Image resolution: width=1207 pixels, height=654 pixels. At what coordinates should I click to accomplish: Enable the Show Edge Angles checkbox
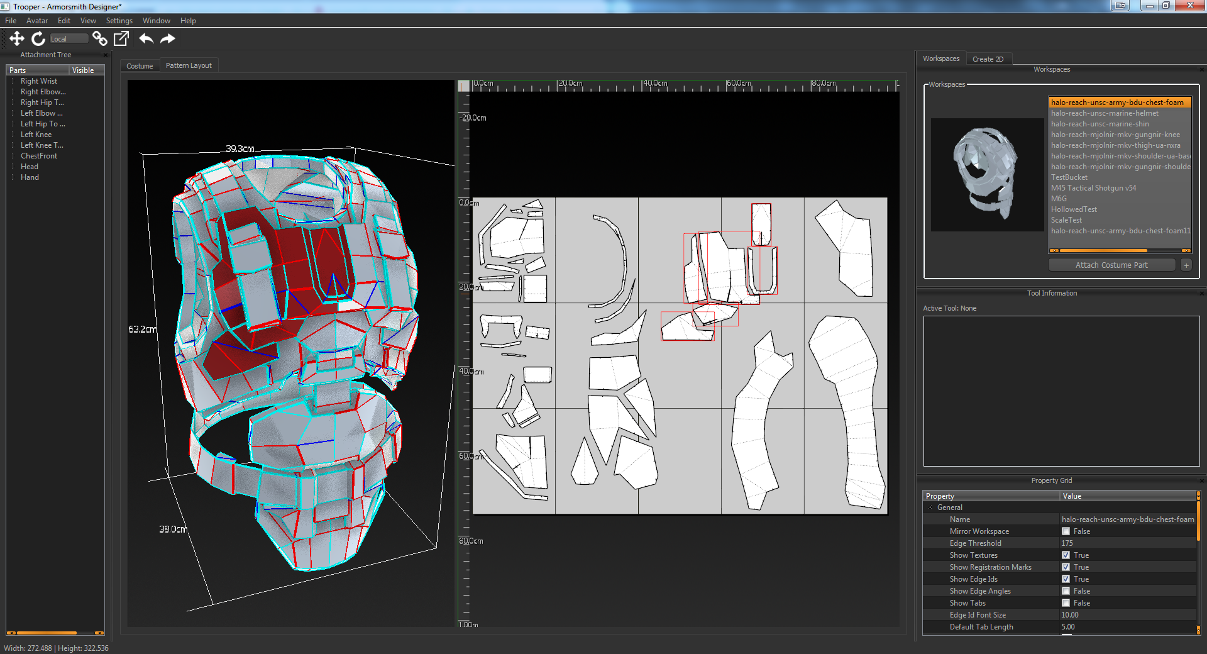tap(1066, 591)
